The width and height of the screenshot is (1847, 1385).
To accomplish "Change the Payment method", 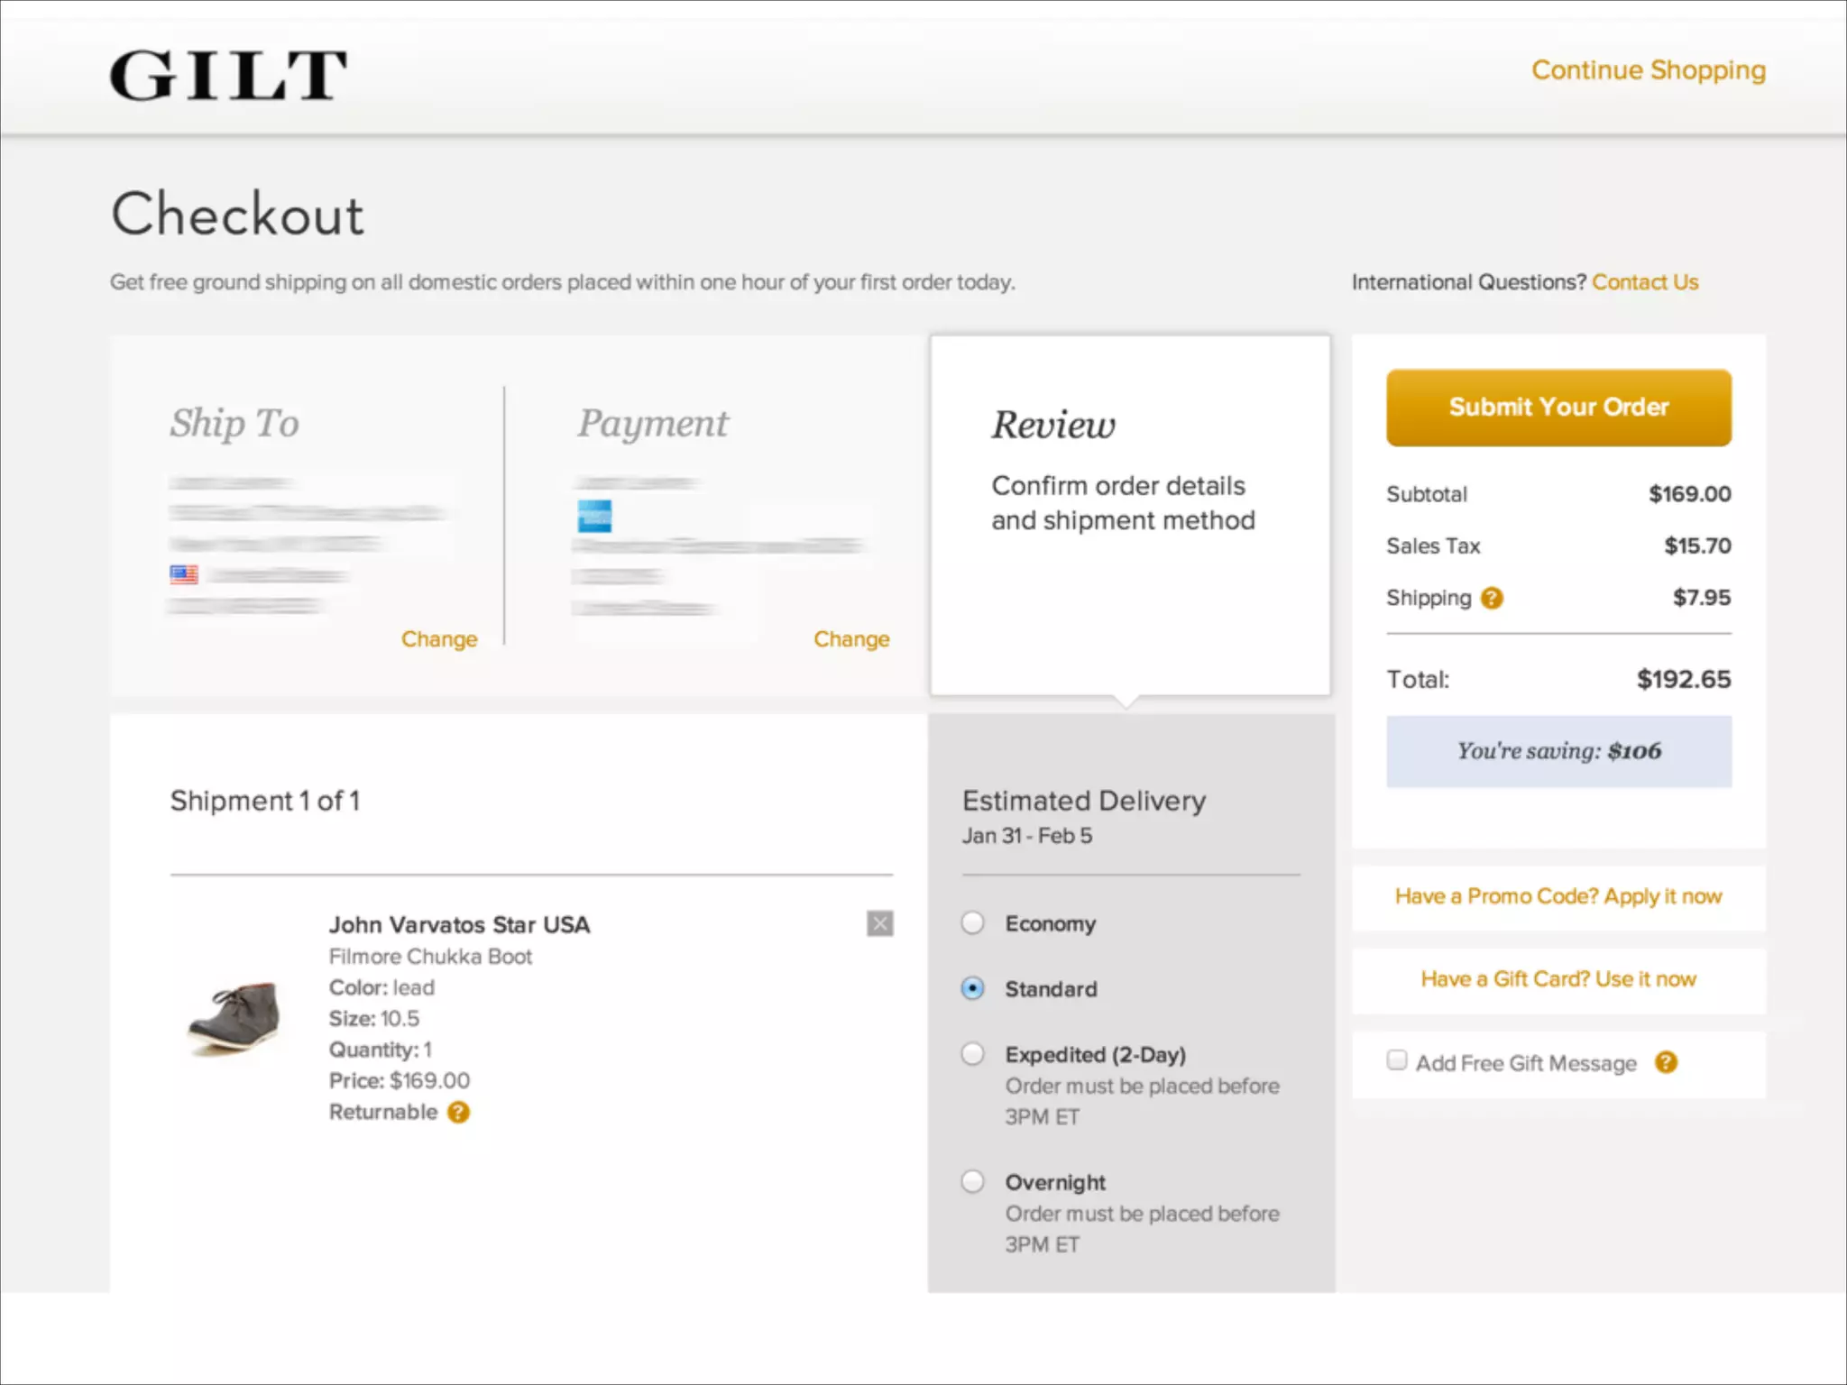I will tap(850, 639).
